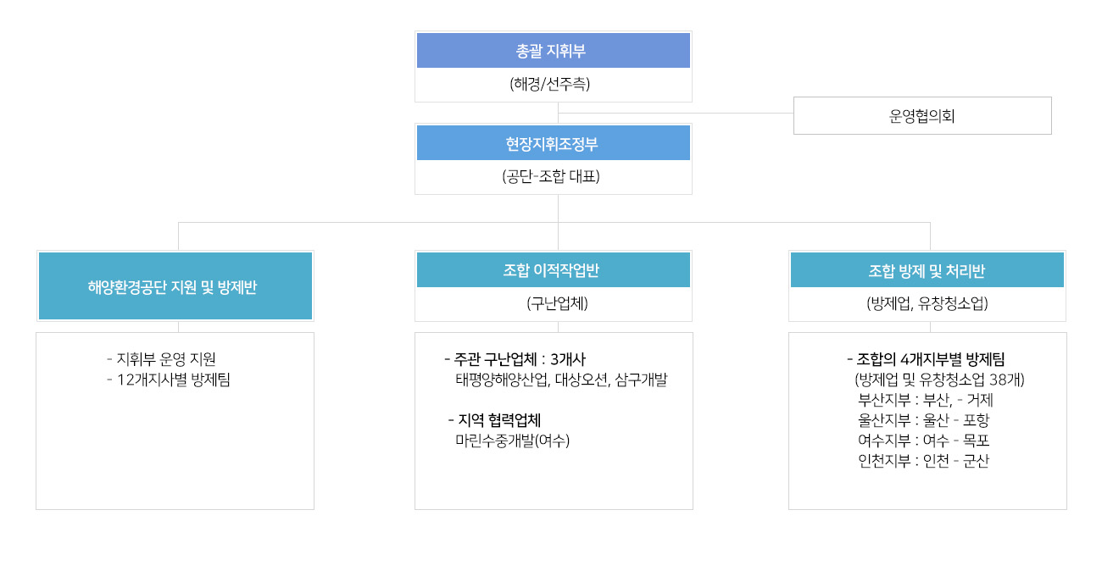Image resolution: width=1102 pixels, height=571 pixels.
Task: Click the 총괄 지휘부 header box
Action: click(554, 51)
